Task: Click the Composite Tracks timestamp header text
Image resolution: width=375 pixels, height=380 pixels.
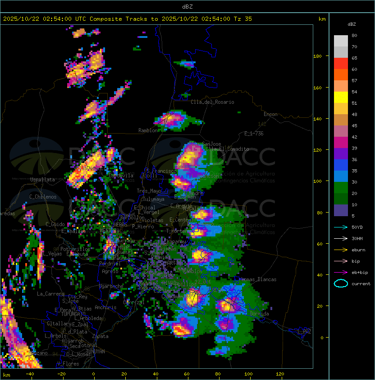Action: pos(128,19)
